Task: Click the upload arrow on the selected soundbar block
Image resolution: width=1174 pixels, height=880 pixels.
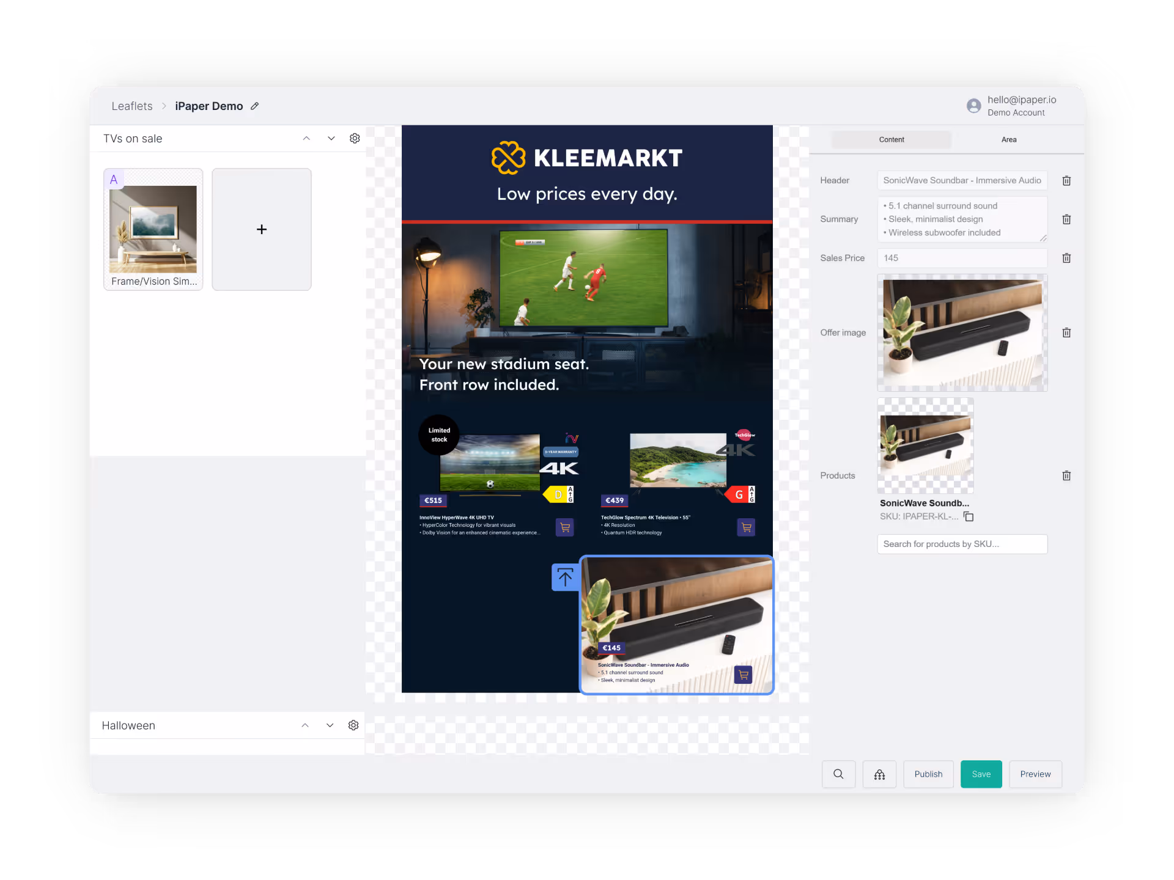Action: pyautogui.click(x=565, y=576)
